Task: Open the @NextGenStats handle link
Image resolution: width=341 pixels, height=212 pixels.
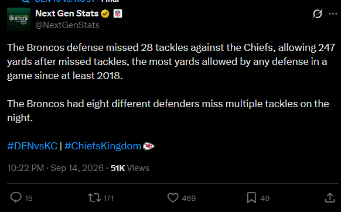Action: pyautogui.click(x=67, y=25)
